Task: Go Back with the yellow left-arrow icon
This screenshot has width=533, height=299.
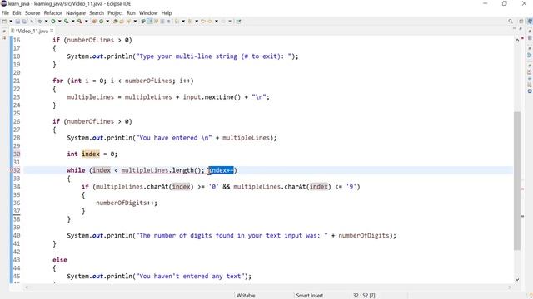Action: pos(203,21)
